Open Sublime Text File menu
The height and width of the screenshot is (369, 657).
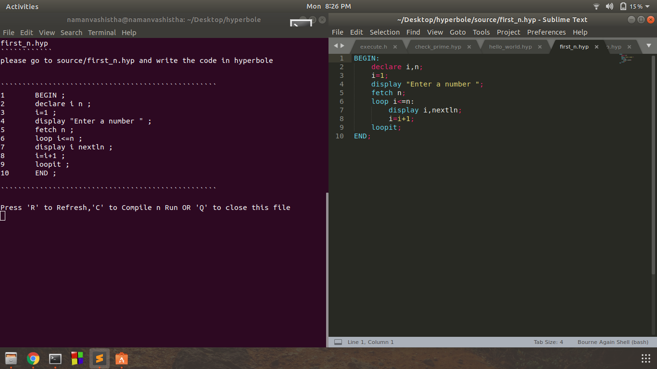pyautogui.click(x=338, y=32)
